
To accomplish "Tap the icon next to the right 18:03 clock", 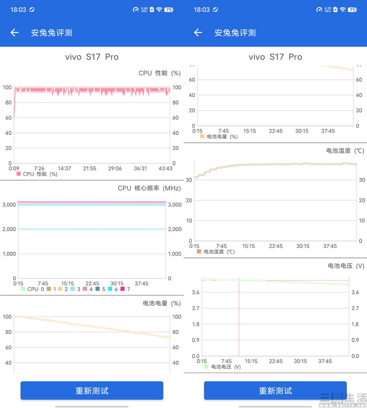I will pyautogui.click(x=215, y=10).
